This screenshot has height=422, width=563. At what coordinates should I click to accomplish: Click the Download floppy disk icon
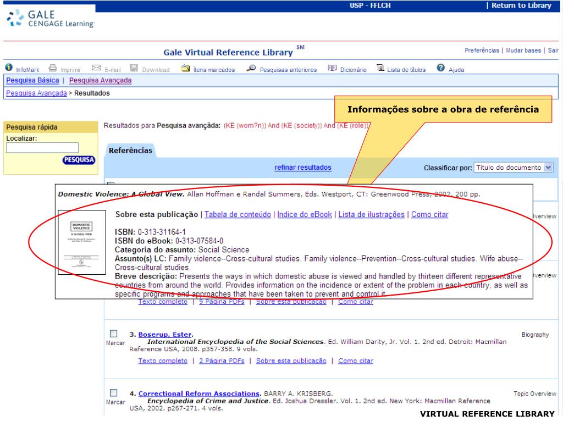(134, 68)
